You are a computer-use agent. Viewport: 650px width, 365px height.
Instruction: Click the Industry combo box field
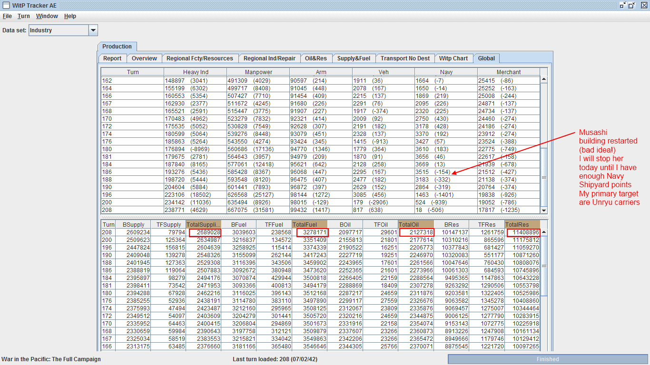59,30
